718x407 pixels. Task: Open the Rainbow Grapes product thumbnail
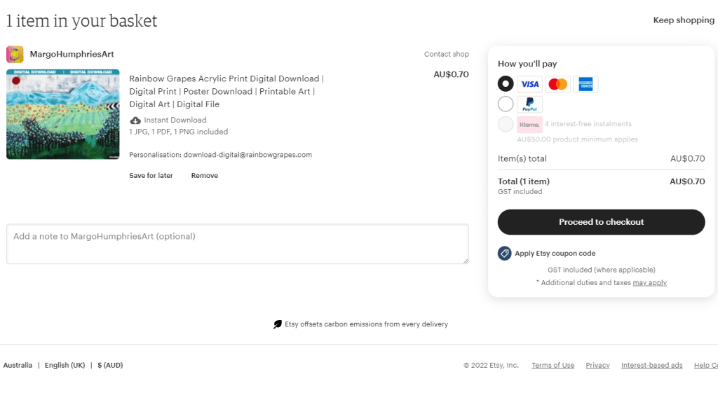(63, 114)
